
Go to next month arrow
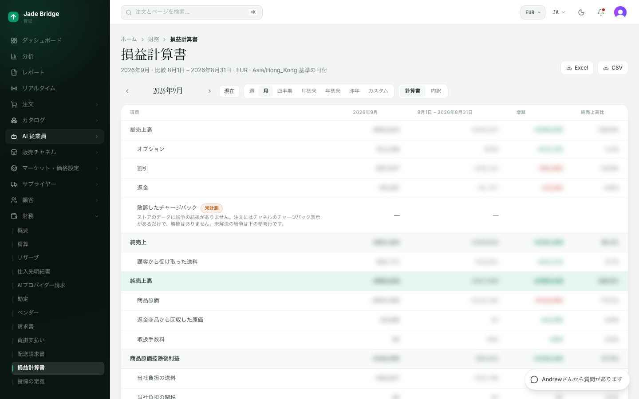pyautogui.click(x=209, y=91)
